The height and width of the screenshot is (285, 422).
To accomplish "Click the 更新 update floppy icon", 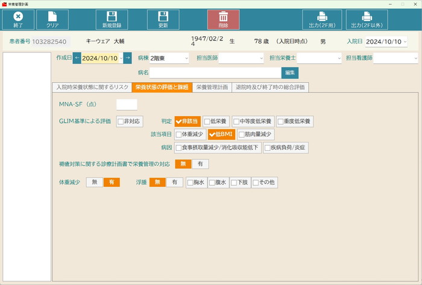I will pos(163,18).
